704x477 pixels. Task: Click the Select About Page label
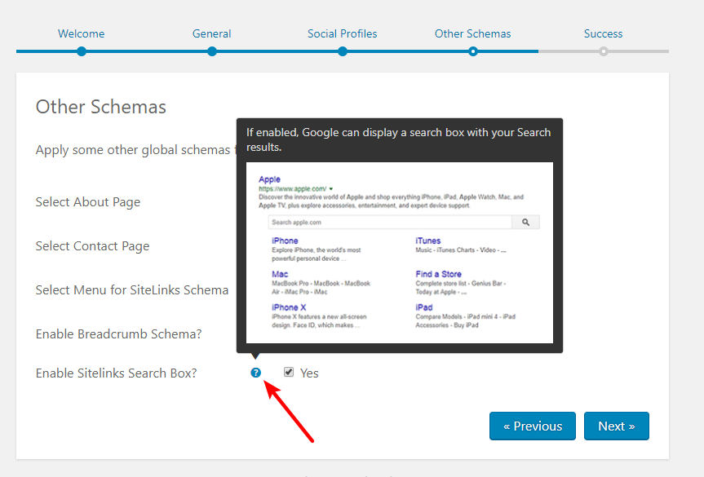[88, 202]
